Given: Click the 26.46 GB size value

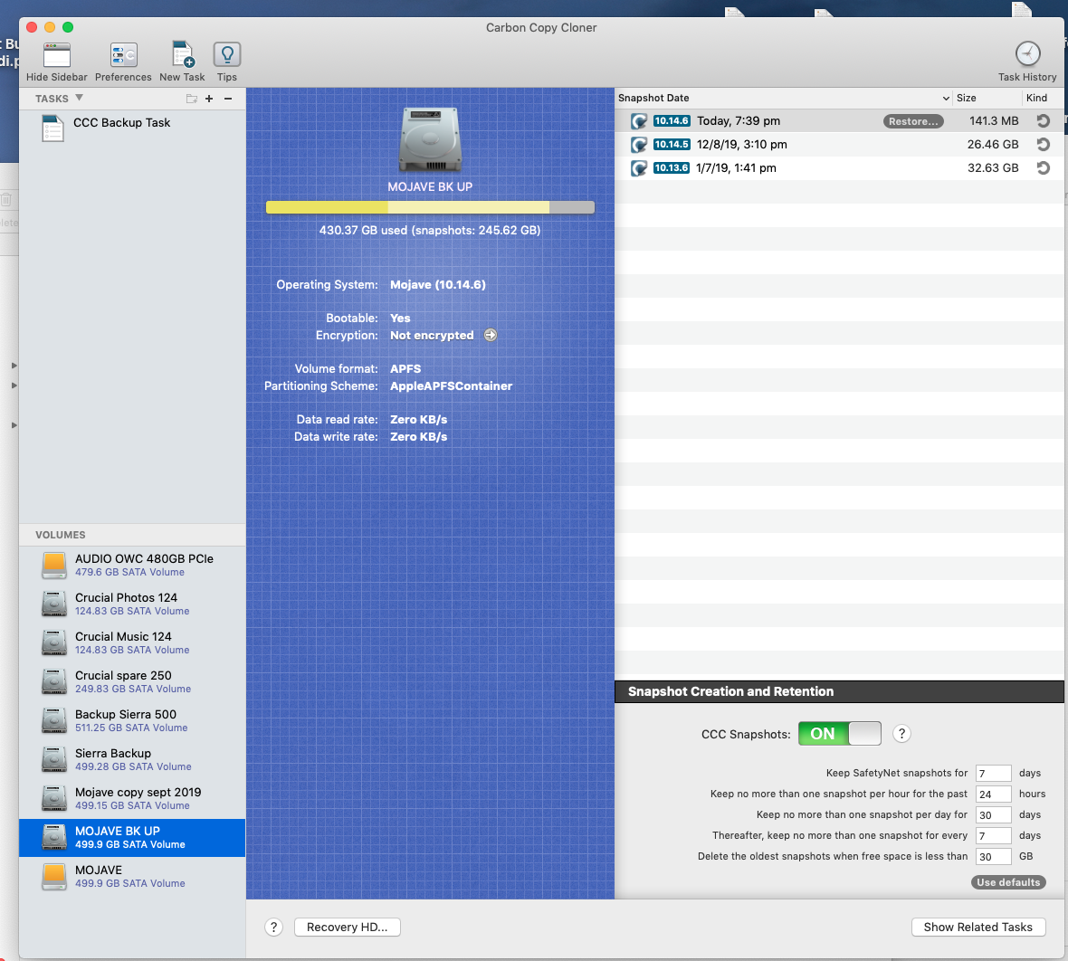Looking at the screenshot, I should (992, 145).
